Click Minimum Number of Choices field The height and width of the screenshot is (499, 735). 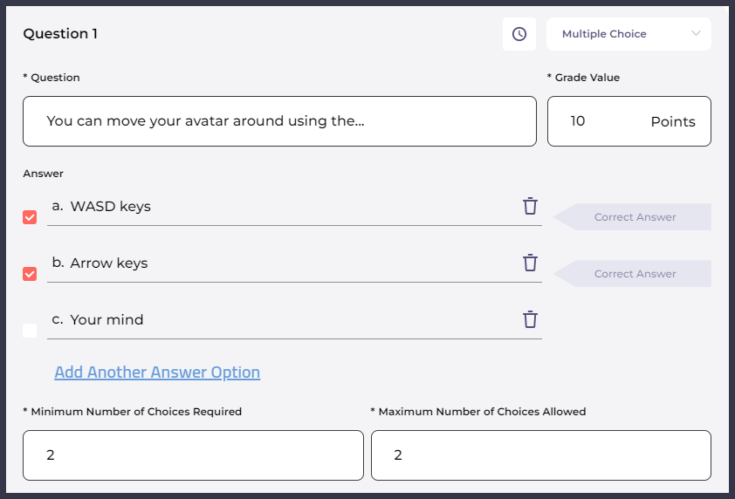click(193, 455)
